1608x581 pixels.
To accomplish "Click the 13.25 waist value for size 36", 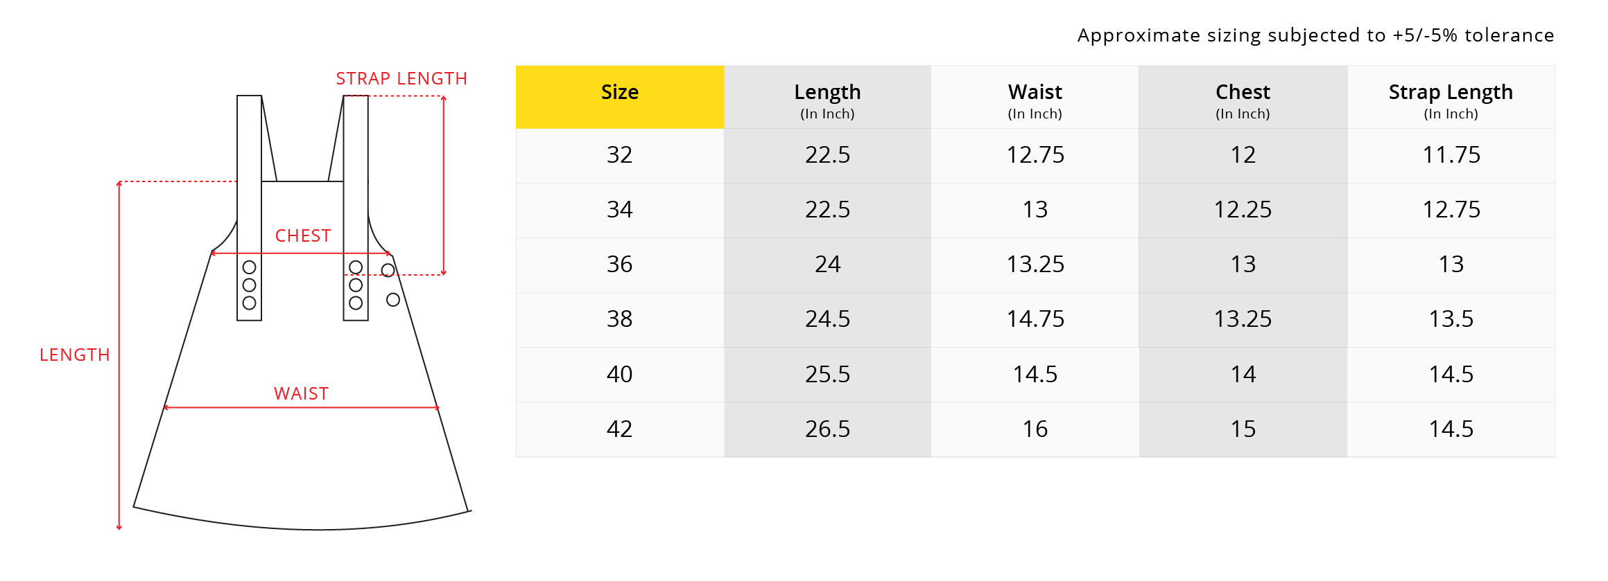I will click(x=1035, y=265).
